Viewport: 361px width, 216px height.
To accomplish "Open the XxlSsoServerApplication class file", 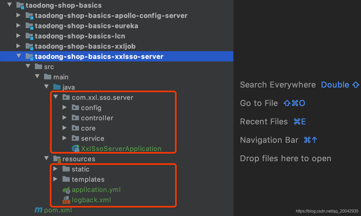I will click(121, 149).
